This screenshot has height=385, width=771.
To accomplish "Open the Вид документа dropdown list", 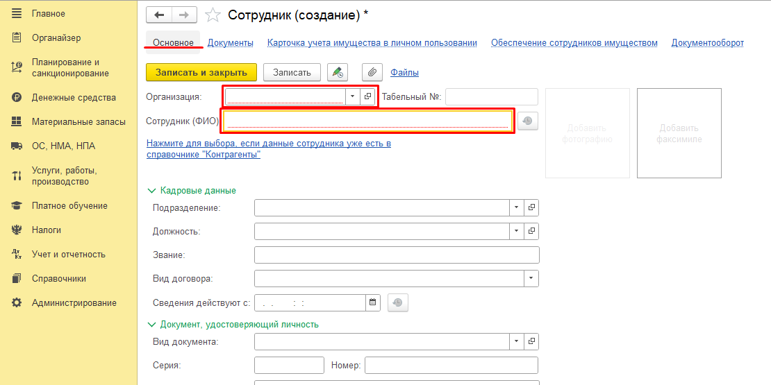I will pos(517,341).
